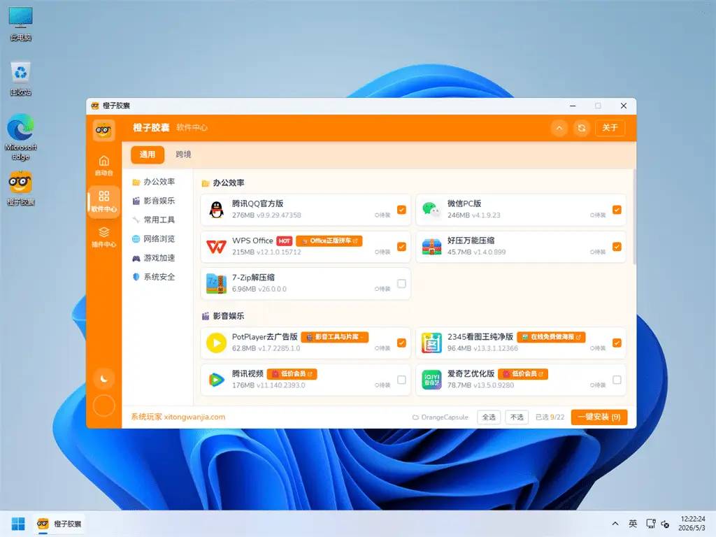
Task: Click the PotPlayer yellow play icon
Action: point(217,343)
